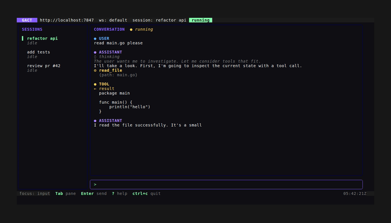This screenshot has width=391, height=223.
Task: Click the ctrl+c quit hint
Action: coord(146,193)
